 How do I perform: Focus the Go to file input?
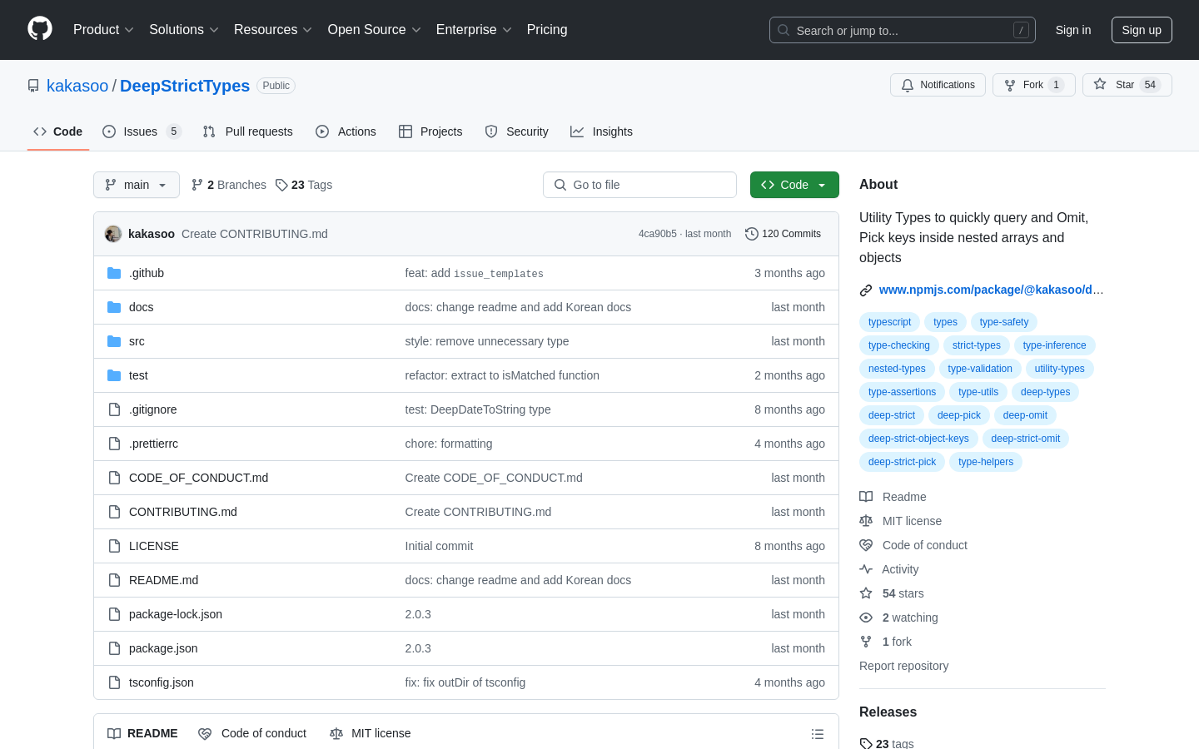point(639,185)
